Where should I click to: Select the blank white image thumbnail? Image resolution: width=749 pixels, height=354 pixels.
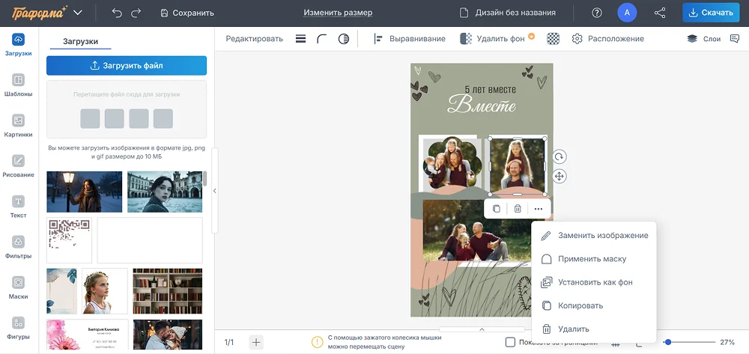pyautogui.click(x=150, y=240)
